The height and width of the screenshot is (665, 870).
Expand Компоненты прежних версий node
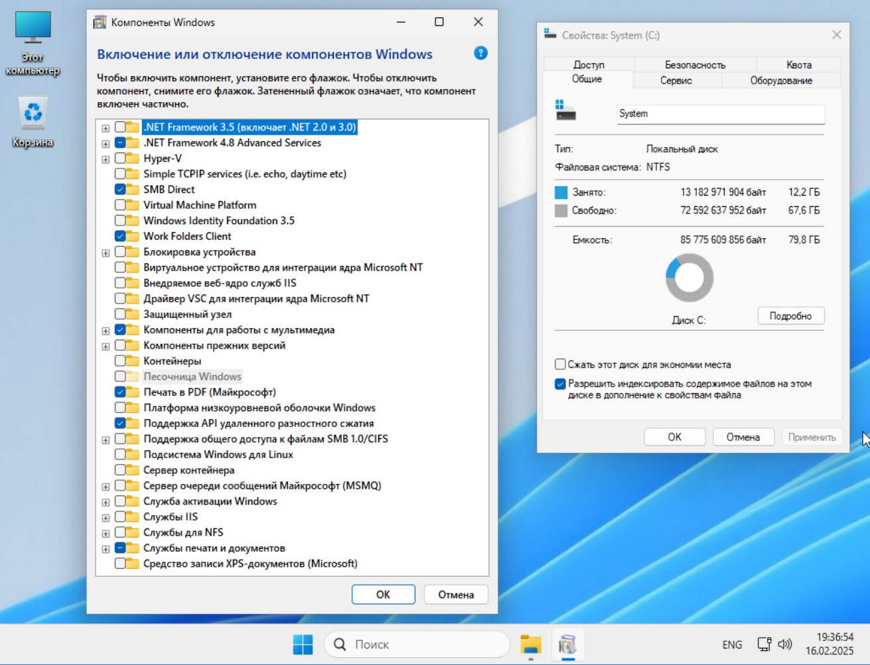(x=106, y=346)
